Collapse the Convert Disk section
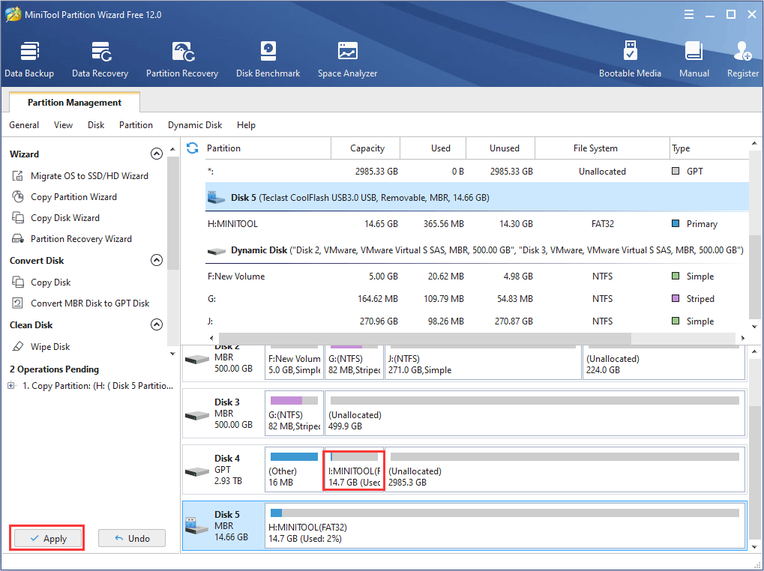This screenshot has height=571, width=764. [x=157, y=261]
